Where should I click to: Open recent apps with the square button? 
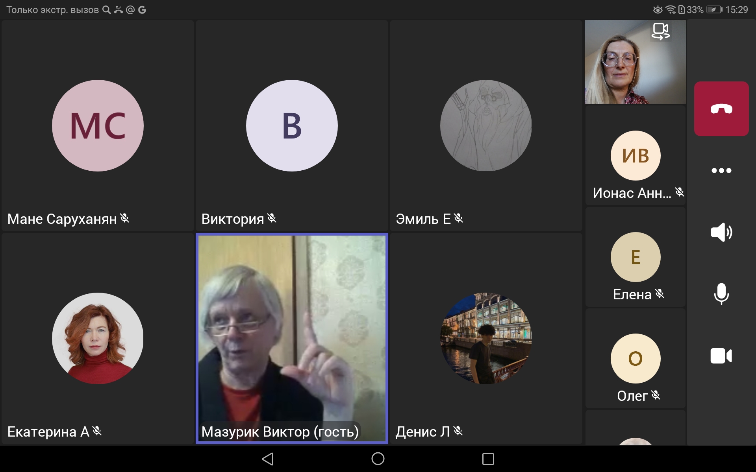tap(488, 459)
